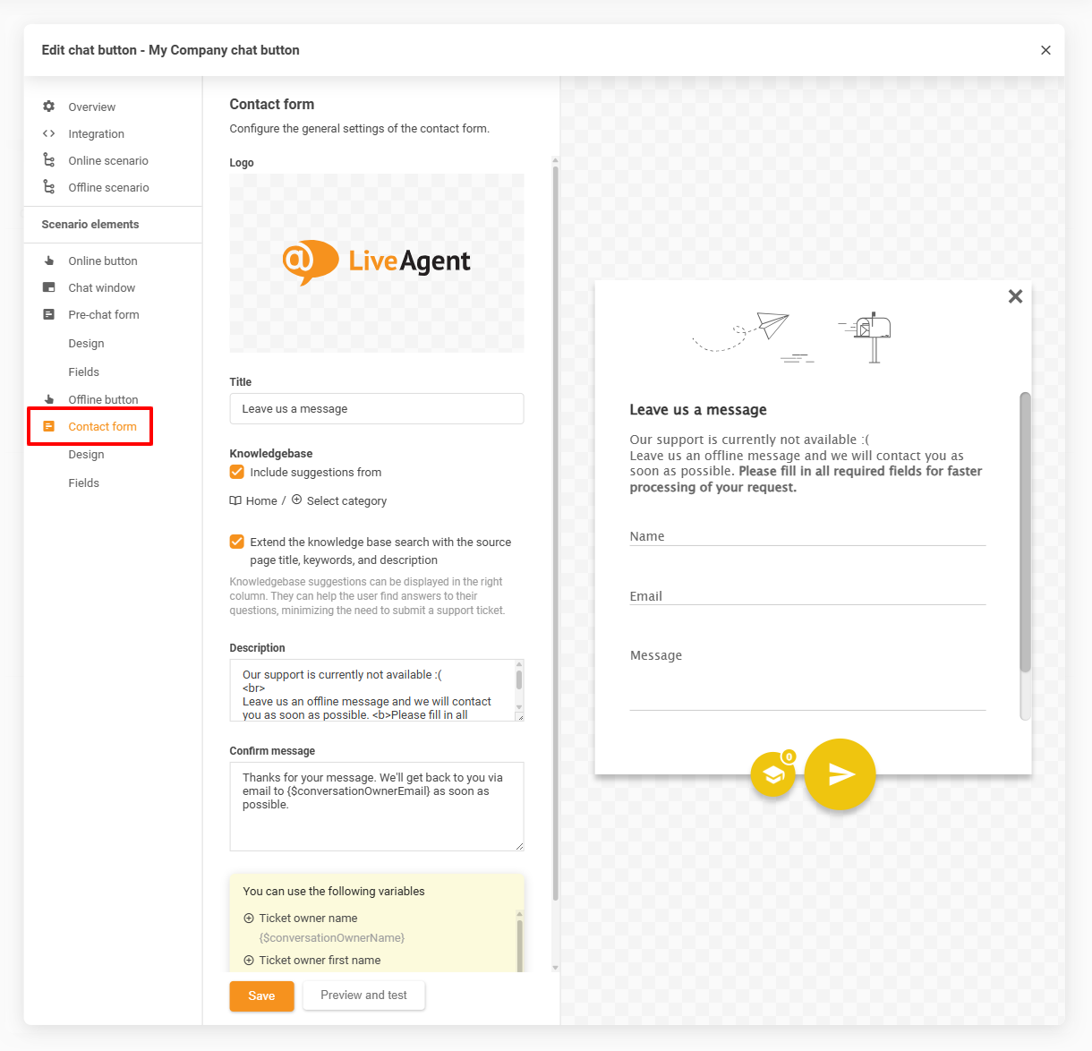Open Fields under Contact form
The width and height of the screenshot is (1092, 1051).
[x=84, y=483]
